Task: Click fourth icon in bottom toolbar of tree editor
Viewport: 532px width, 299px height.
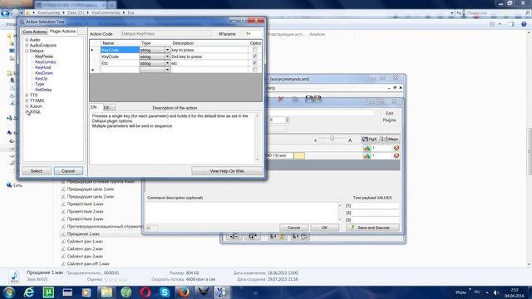Action: coord(300,237)
